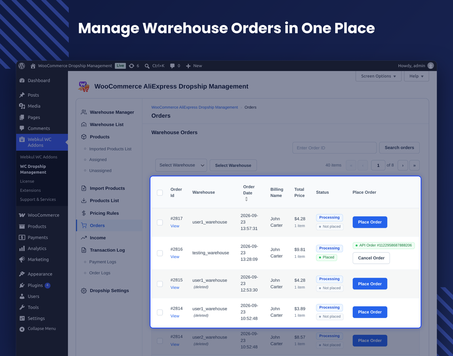Click the Pricing Rules dollar sign icon
Image resolution: width=453 pixels, height=356 pixels.
coord(84,213)
